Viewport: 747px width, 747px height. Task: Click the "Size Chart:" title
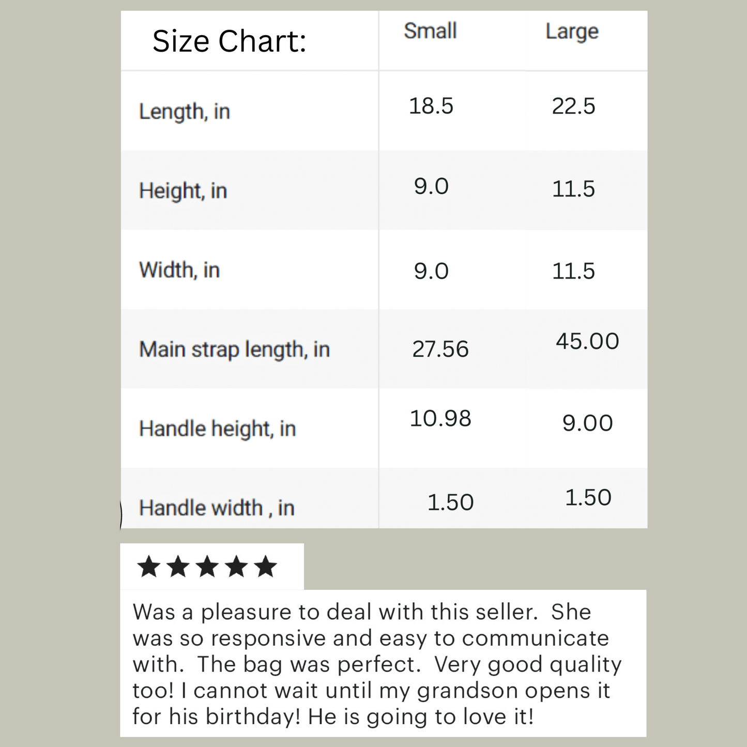tap(229, 41)
